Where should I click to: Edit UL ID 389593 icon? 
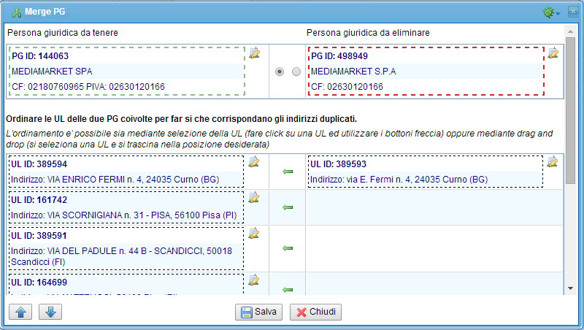click(x=553, y=162)
